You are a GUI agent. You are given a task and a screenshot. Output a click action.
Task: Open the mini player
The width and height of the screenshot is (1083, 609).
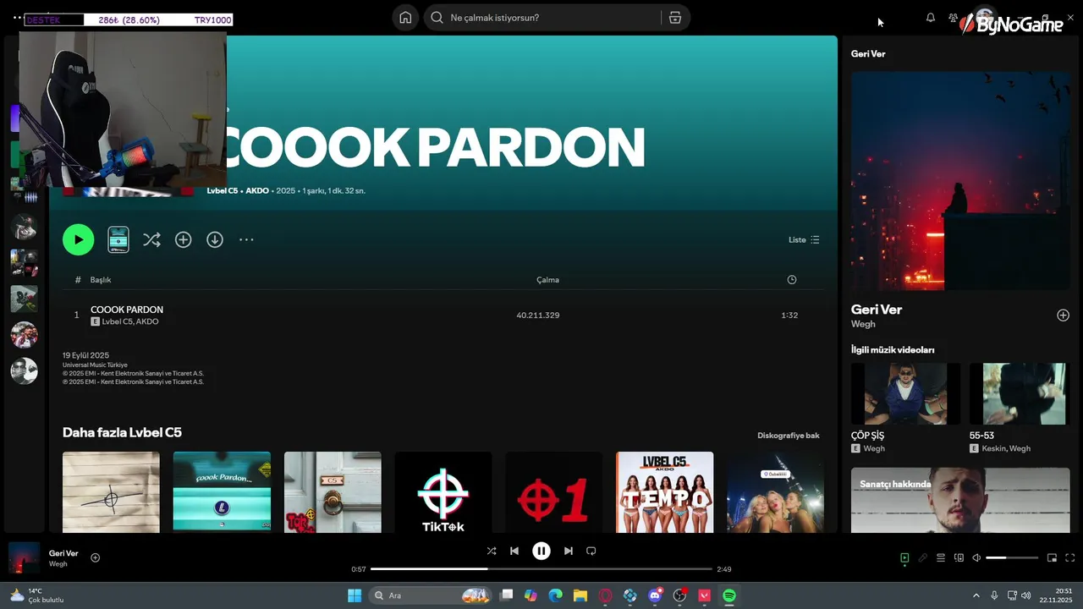coord(1053,557)
